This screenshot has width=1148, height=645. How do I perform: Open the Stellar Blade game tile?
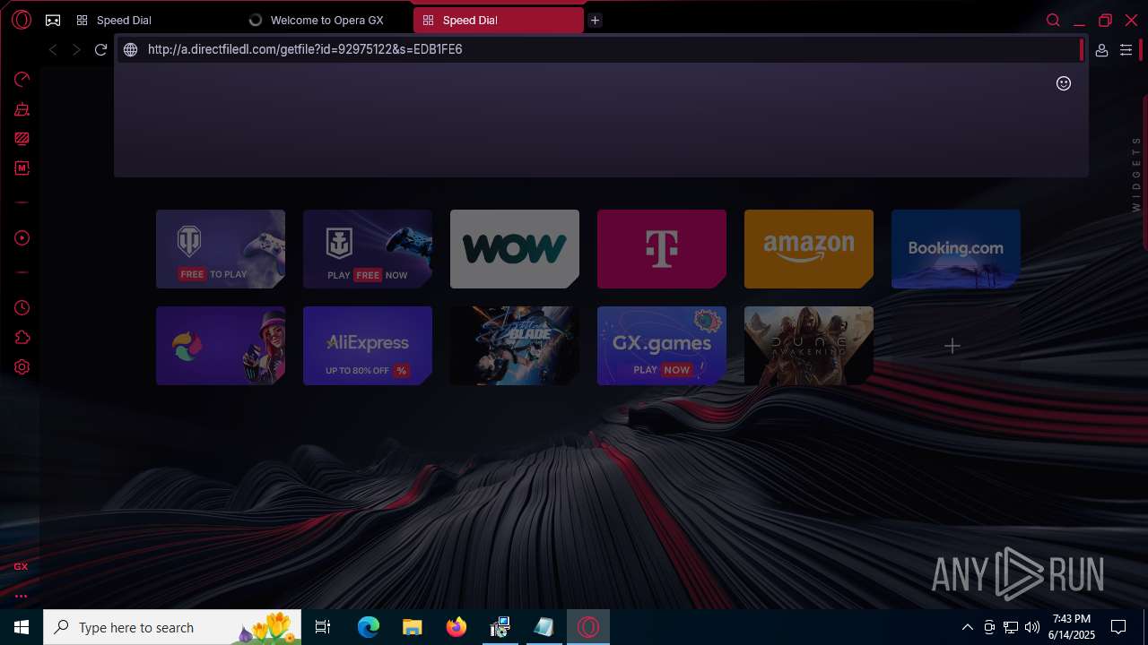click(515, 346)
